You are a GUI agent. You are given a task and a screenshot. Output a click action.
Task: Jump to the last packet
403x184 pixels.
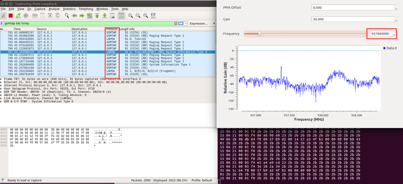tap(105, 16)
